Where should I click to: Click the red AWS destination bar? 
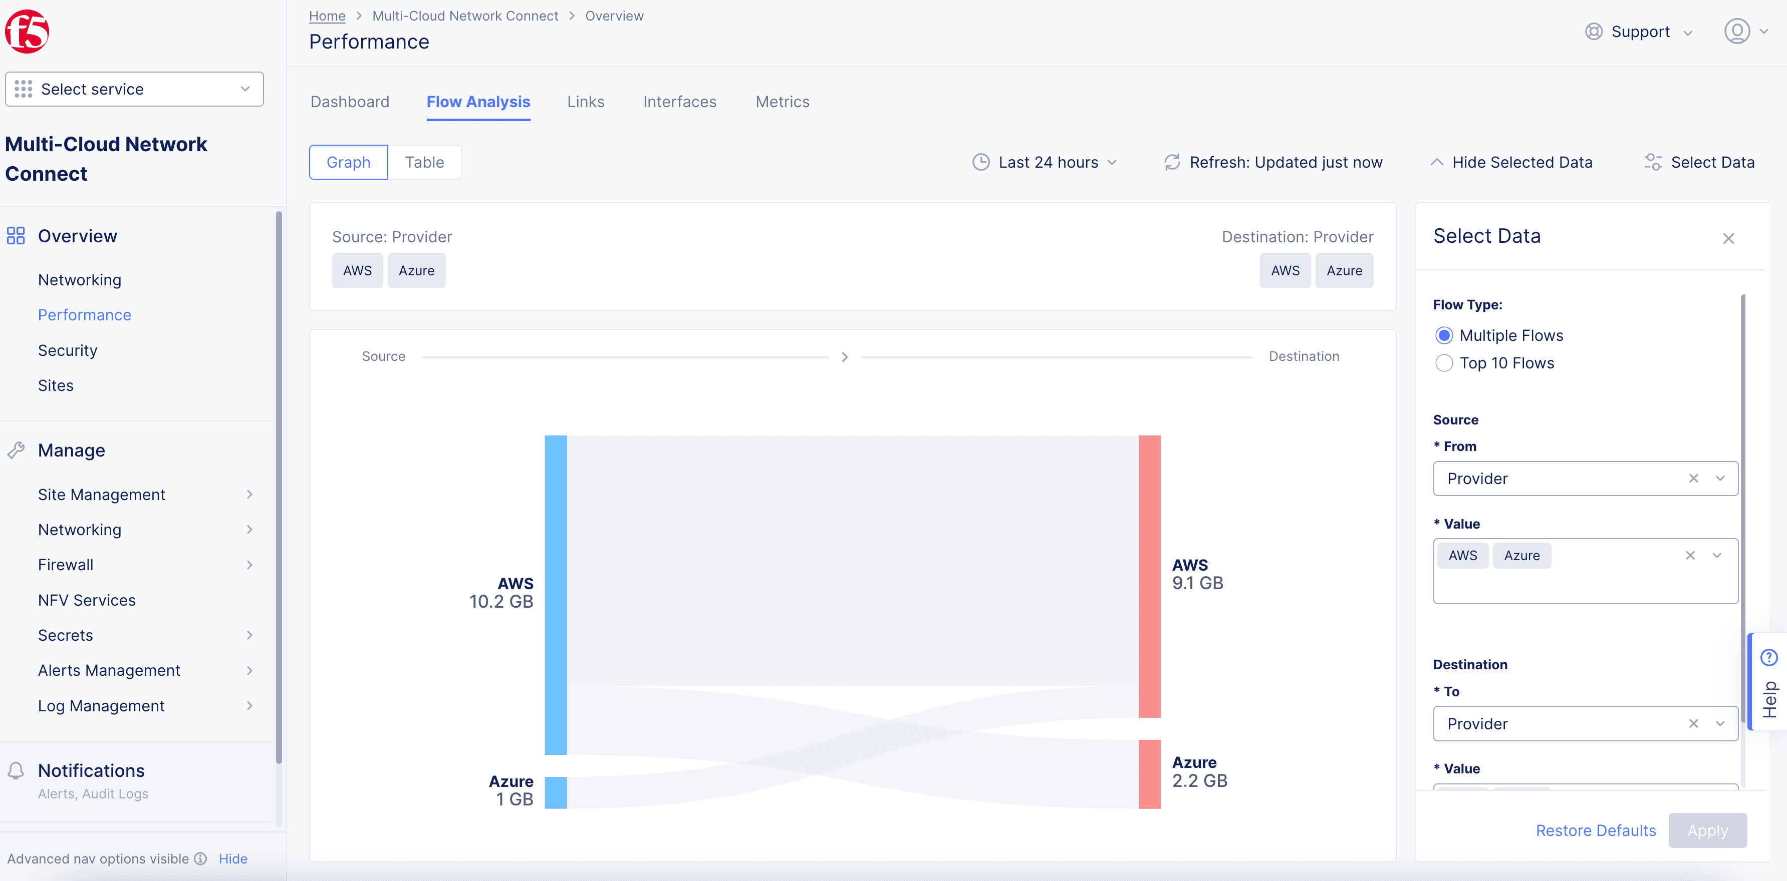click(x=1149, y=576)
